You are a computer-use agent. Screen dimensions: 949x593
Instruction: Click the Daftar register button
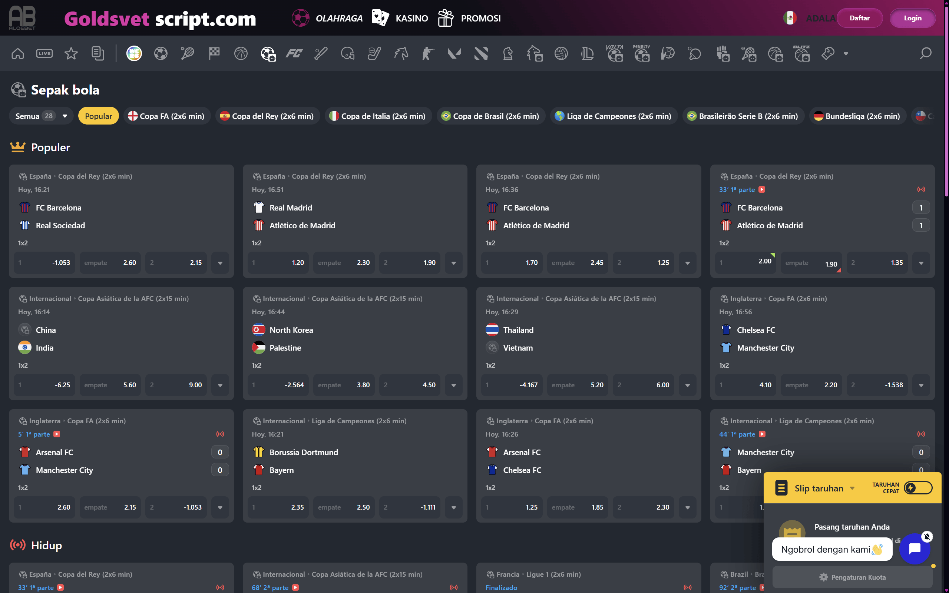(860, 18)
